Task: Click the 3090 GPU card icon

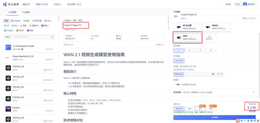Action: (x=178, y=38)
